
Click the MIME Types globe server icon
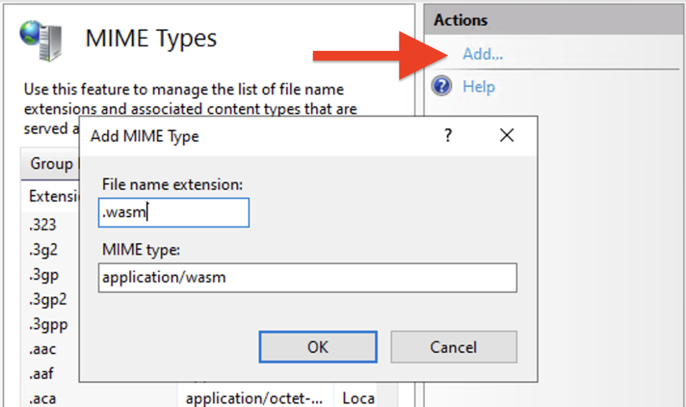click(41, 40)
